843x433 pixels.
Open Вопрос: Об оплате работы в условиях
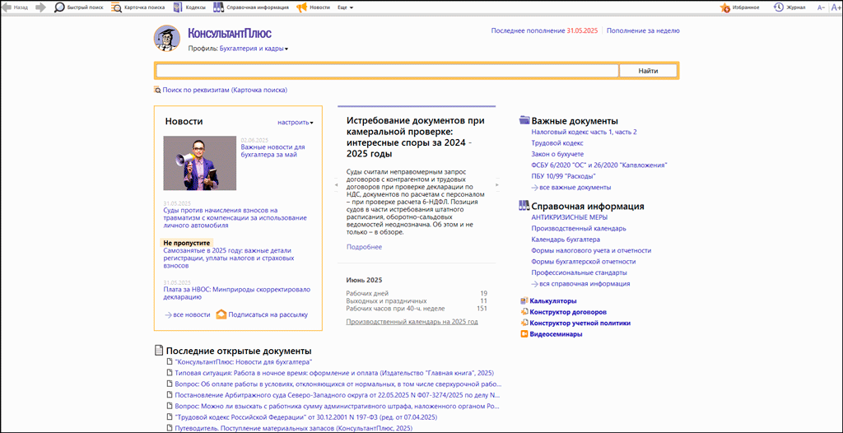(338, 384)
